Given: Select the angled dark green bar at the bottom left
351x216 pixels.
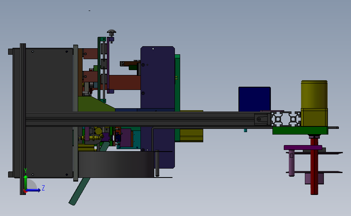Looking at the screenshot, I should (79, 192).
